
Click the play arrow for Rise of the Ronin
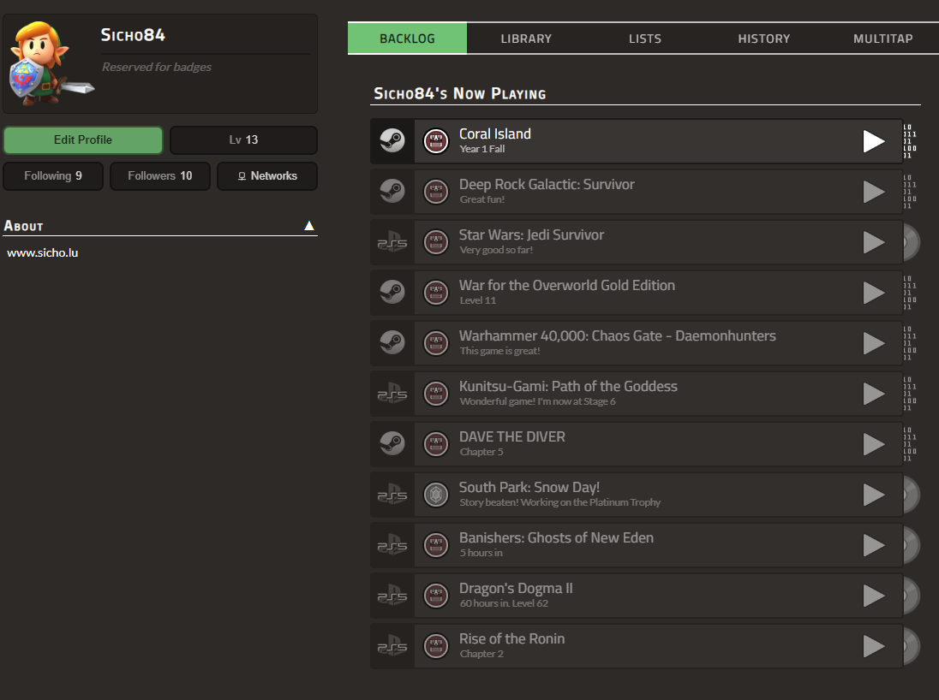point(874,646)
